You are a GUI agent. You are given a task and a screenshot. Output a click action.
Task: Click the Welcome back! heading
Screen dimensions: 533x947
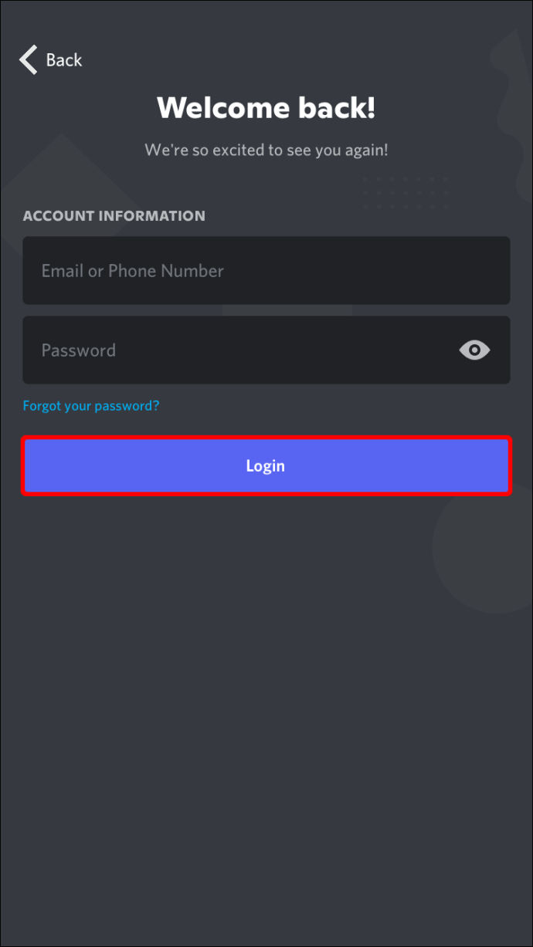(266, 107)
